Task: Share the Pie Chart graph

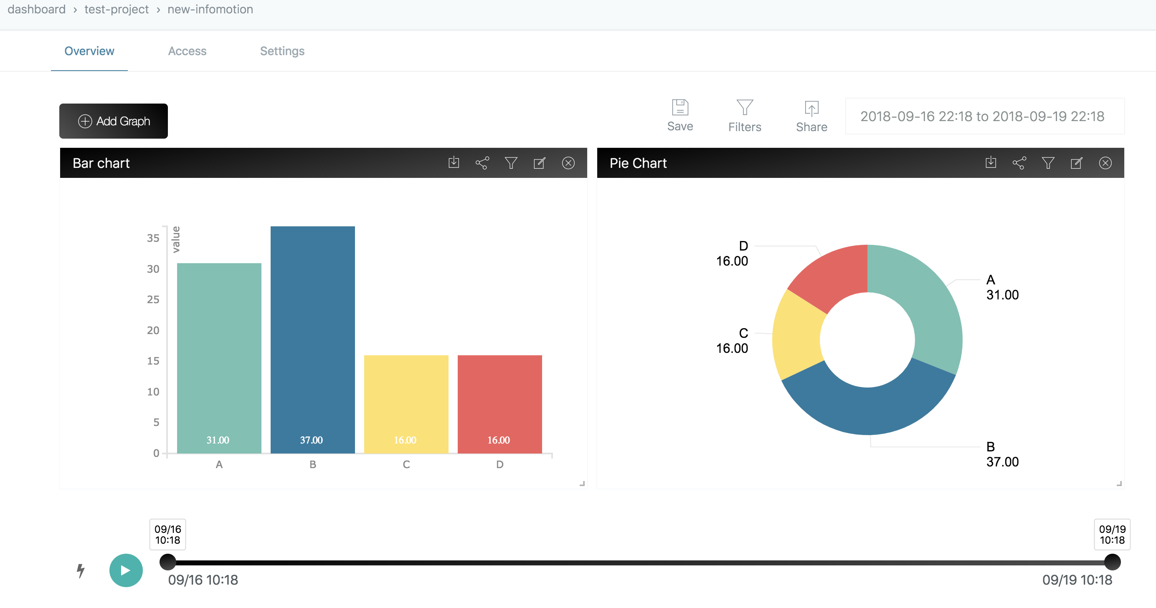Action: (1019, 162)
